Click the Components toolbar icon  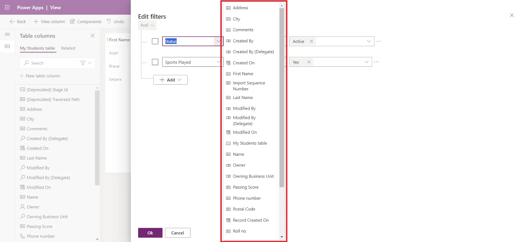72,21
